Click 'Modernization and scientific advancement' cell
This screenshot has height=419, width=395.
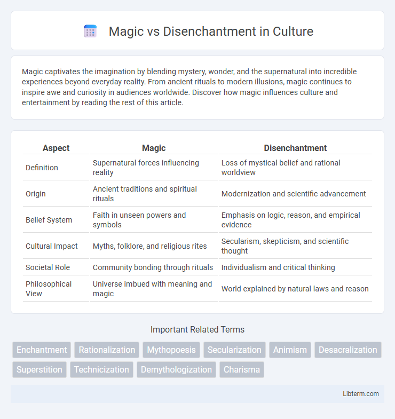pos(295,194)
